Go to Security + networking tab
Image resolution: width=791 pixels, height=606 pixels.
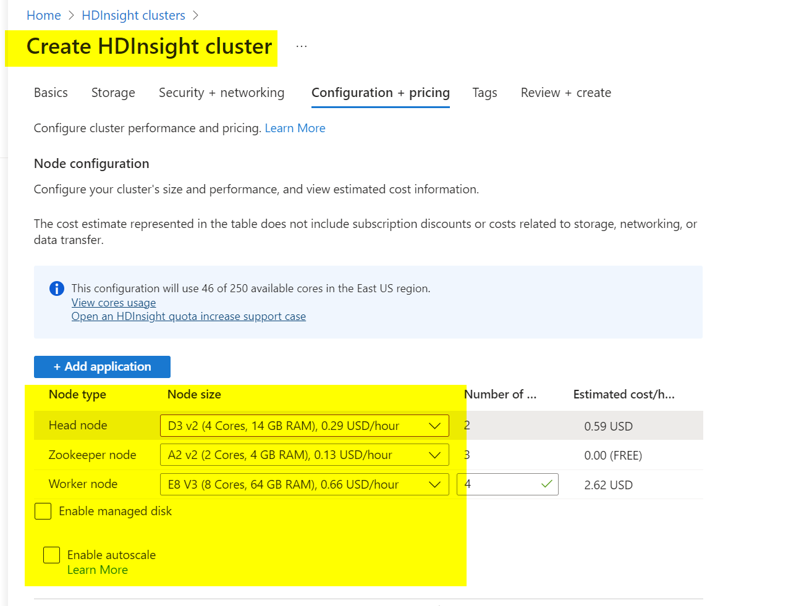pyautogui.click(x=222, y=93)
